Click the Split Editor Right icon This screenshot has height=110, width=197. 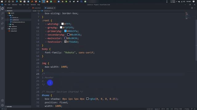pos(192,8)
